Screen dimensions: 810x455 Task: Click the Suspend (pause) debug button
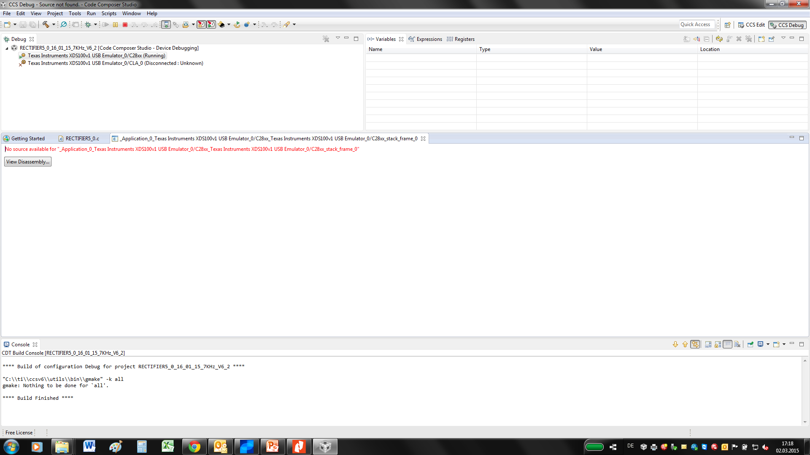(115, 25)
